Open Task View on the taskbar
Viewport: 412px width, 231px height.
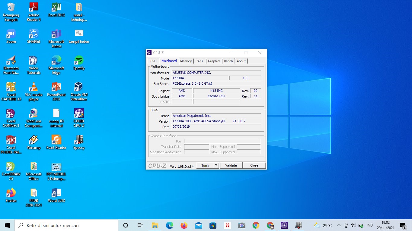tap(140, 225)
